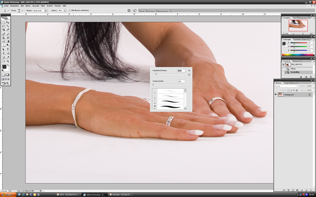Screen dimensions: 316x197
Task: Switch to full screen mode with menu bar
Action: (x=5, y=79)
